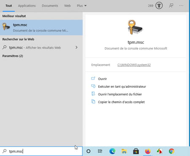Viewport: 190px width, 156px height.
Task: Open Cortana circle in taskbar
Action: (89, 151)
